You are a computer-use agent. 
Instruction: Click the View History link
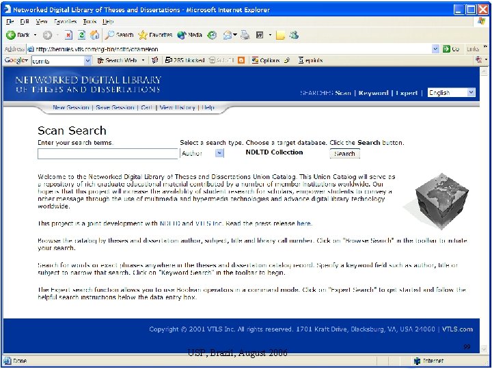click(177, 107)
